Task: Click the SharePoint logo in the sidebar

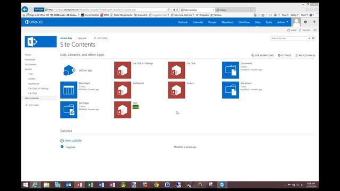Action: pyautogui.click(x=40, y=41)
